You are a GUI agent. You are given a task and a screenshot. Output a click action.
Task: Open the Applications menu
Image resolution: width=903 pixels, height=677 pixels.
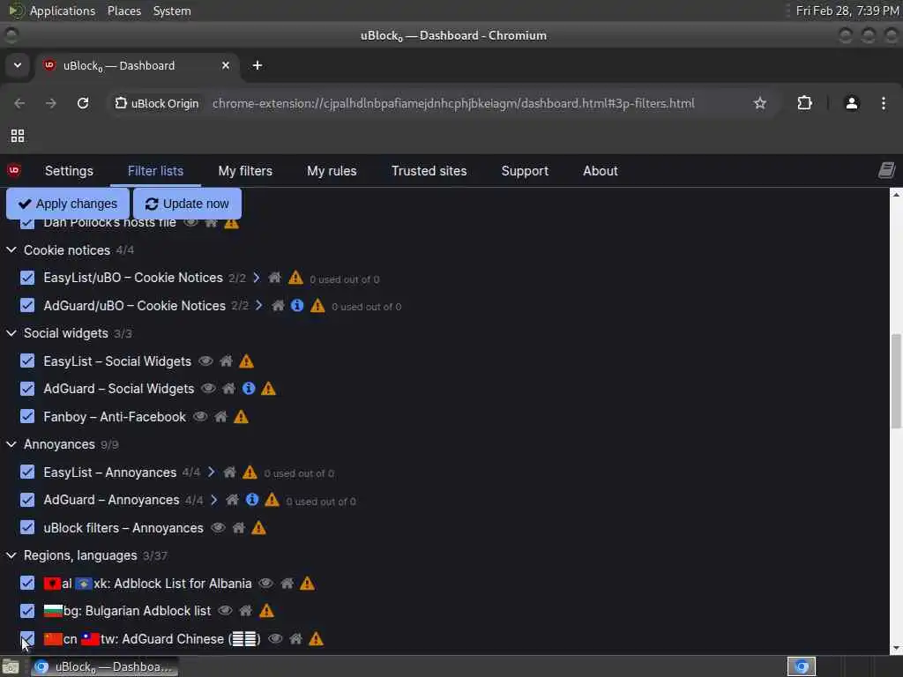(63, 11)
